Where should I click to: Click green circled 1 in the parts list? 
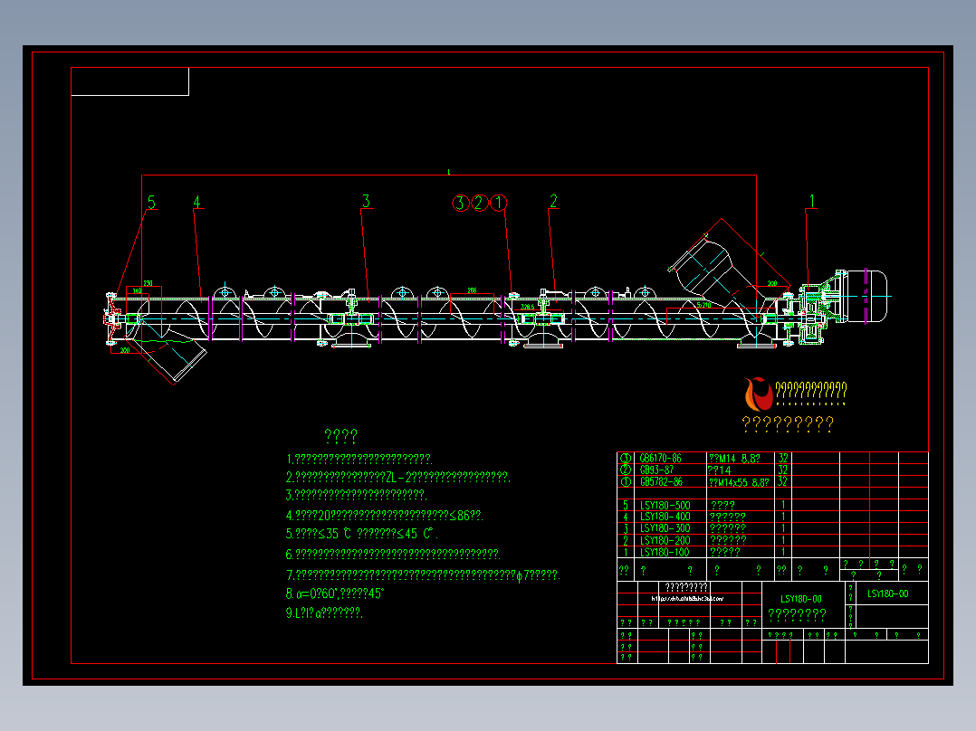[626, 481]
